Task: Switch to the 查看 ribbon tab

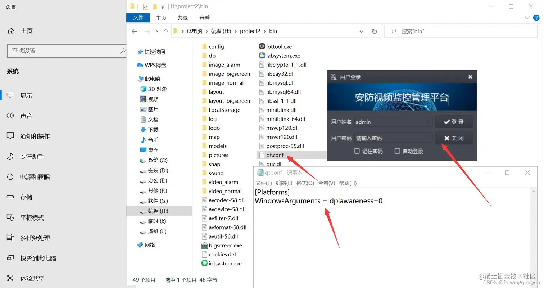Action: [204, 18]
